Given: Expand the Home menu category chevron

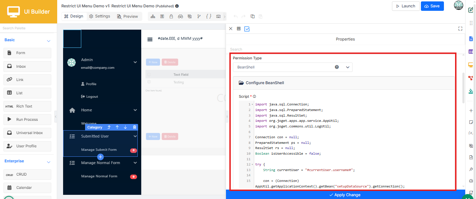Looking at the screenshot, I should pos(135,110).
